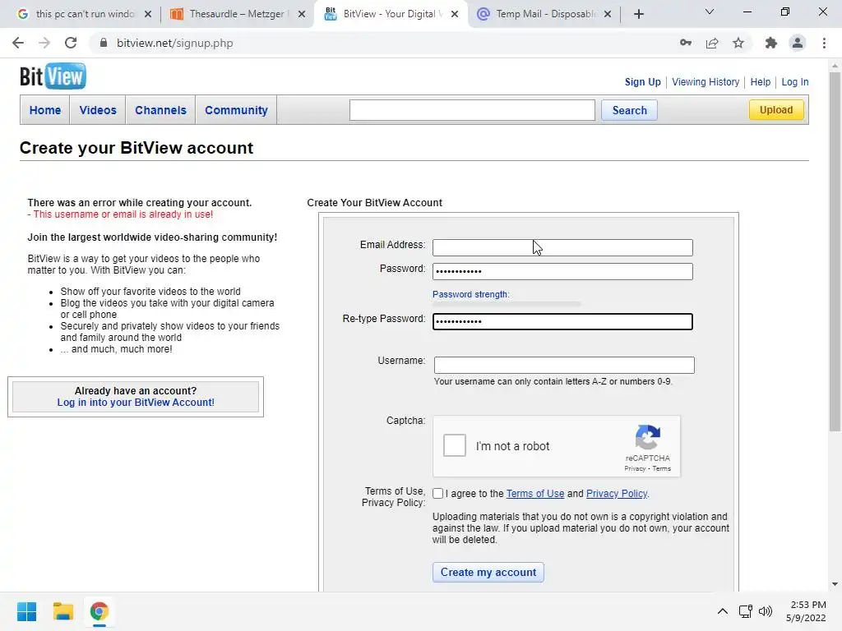Check the I'm not a robot box

click(x=454, y=445)
